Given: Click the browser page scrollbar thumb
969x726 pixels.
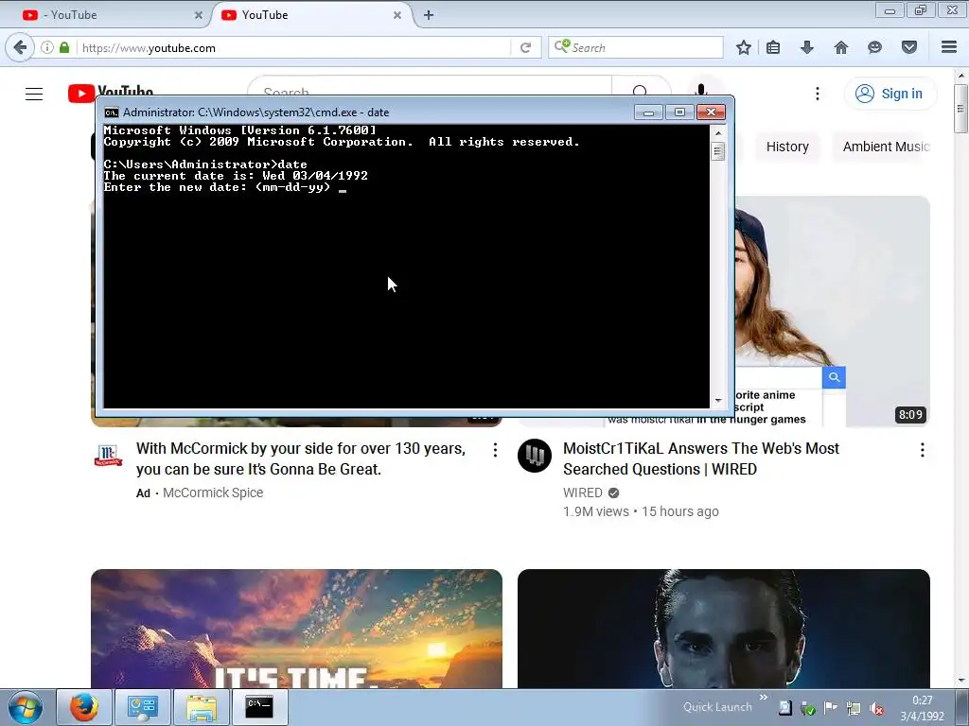Looking at the screenshot, I should [x=960, y=109].
